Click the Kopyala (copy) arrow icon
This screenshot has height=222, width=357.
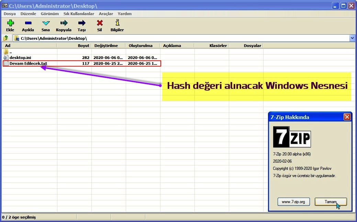(64, 23)
